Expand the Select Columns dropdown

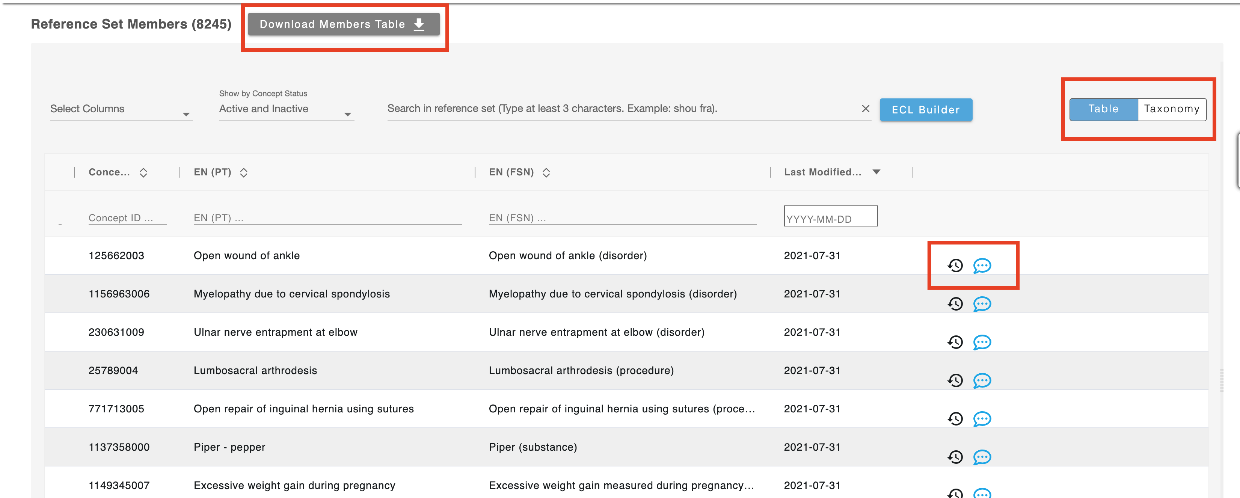pyautogui.click(x=121, y=109)
